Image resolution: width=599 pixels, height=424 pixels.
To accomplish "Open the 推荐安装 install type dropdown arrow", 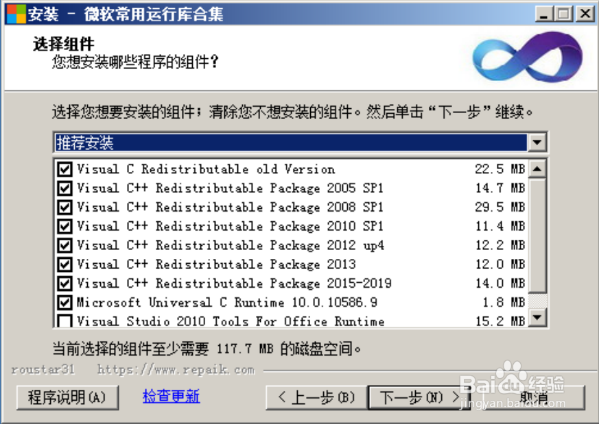I will 537,142.
